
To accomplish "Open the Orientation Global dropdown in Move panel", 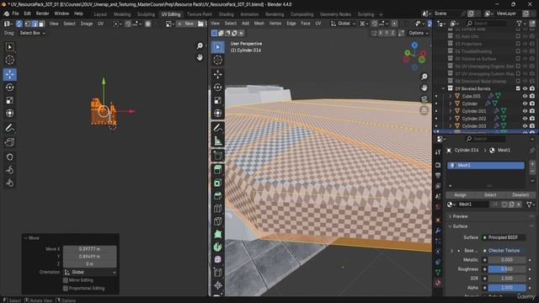I will tap(90, 272).
